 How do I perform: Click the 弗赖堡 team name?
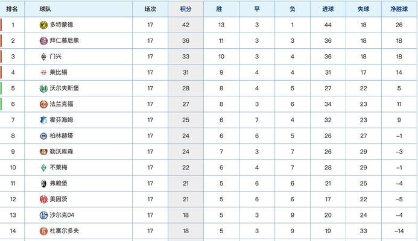pyautogui.click(x=59, y=183)
